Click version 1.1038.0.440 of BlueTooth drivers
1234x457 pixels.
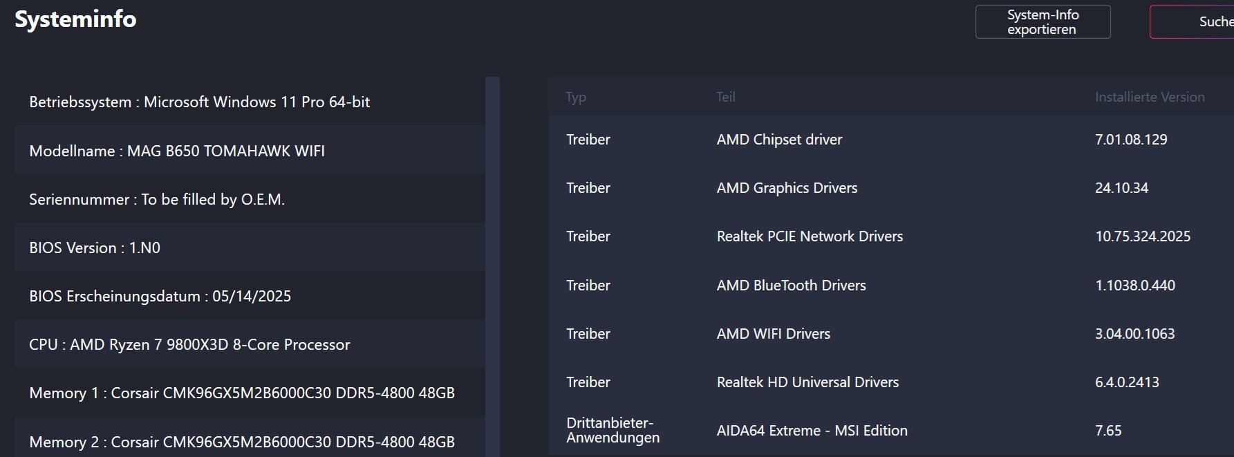pos(1135,285)
